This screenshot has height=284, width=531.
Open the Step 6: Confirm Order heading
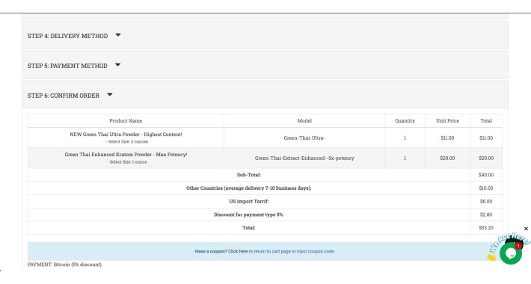[x=64, y=96]
